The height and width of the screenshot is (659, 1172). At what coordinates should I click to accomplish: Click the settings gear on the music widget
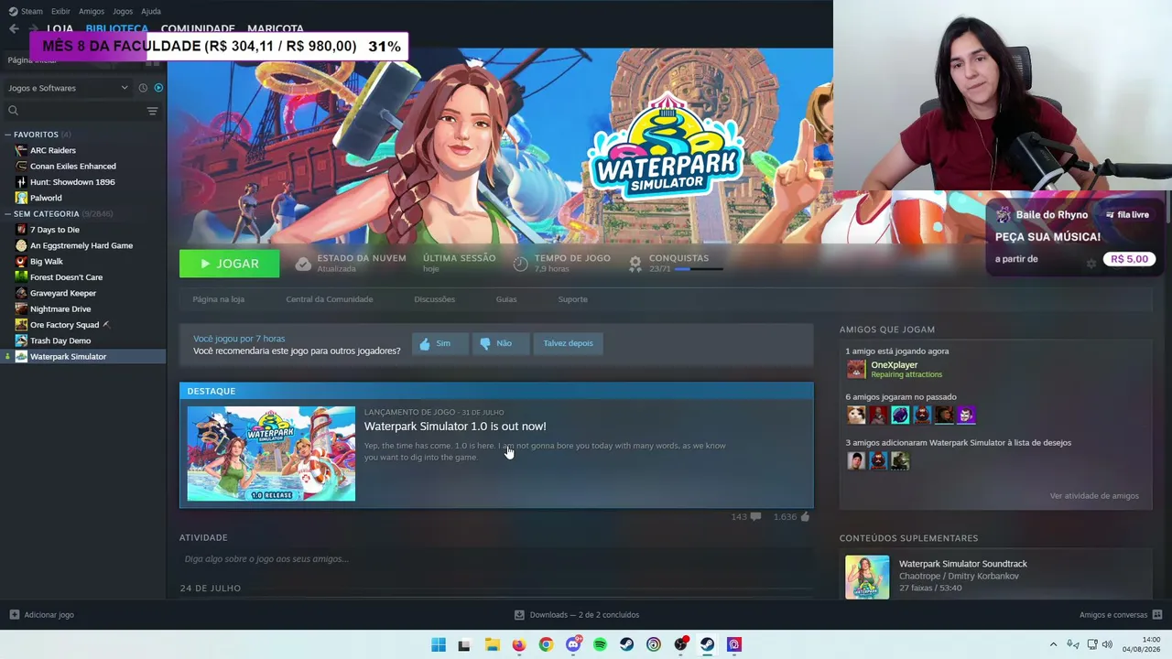(x=1091, y=264)
